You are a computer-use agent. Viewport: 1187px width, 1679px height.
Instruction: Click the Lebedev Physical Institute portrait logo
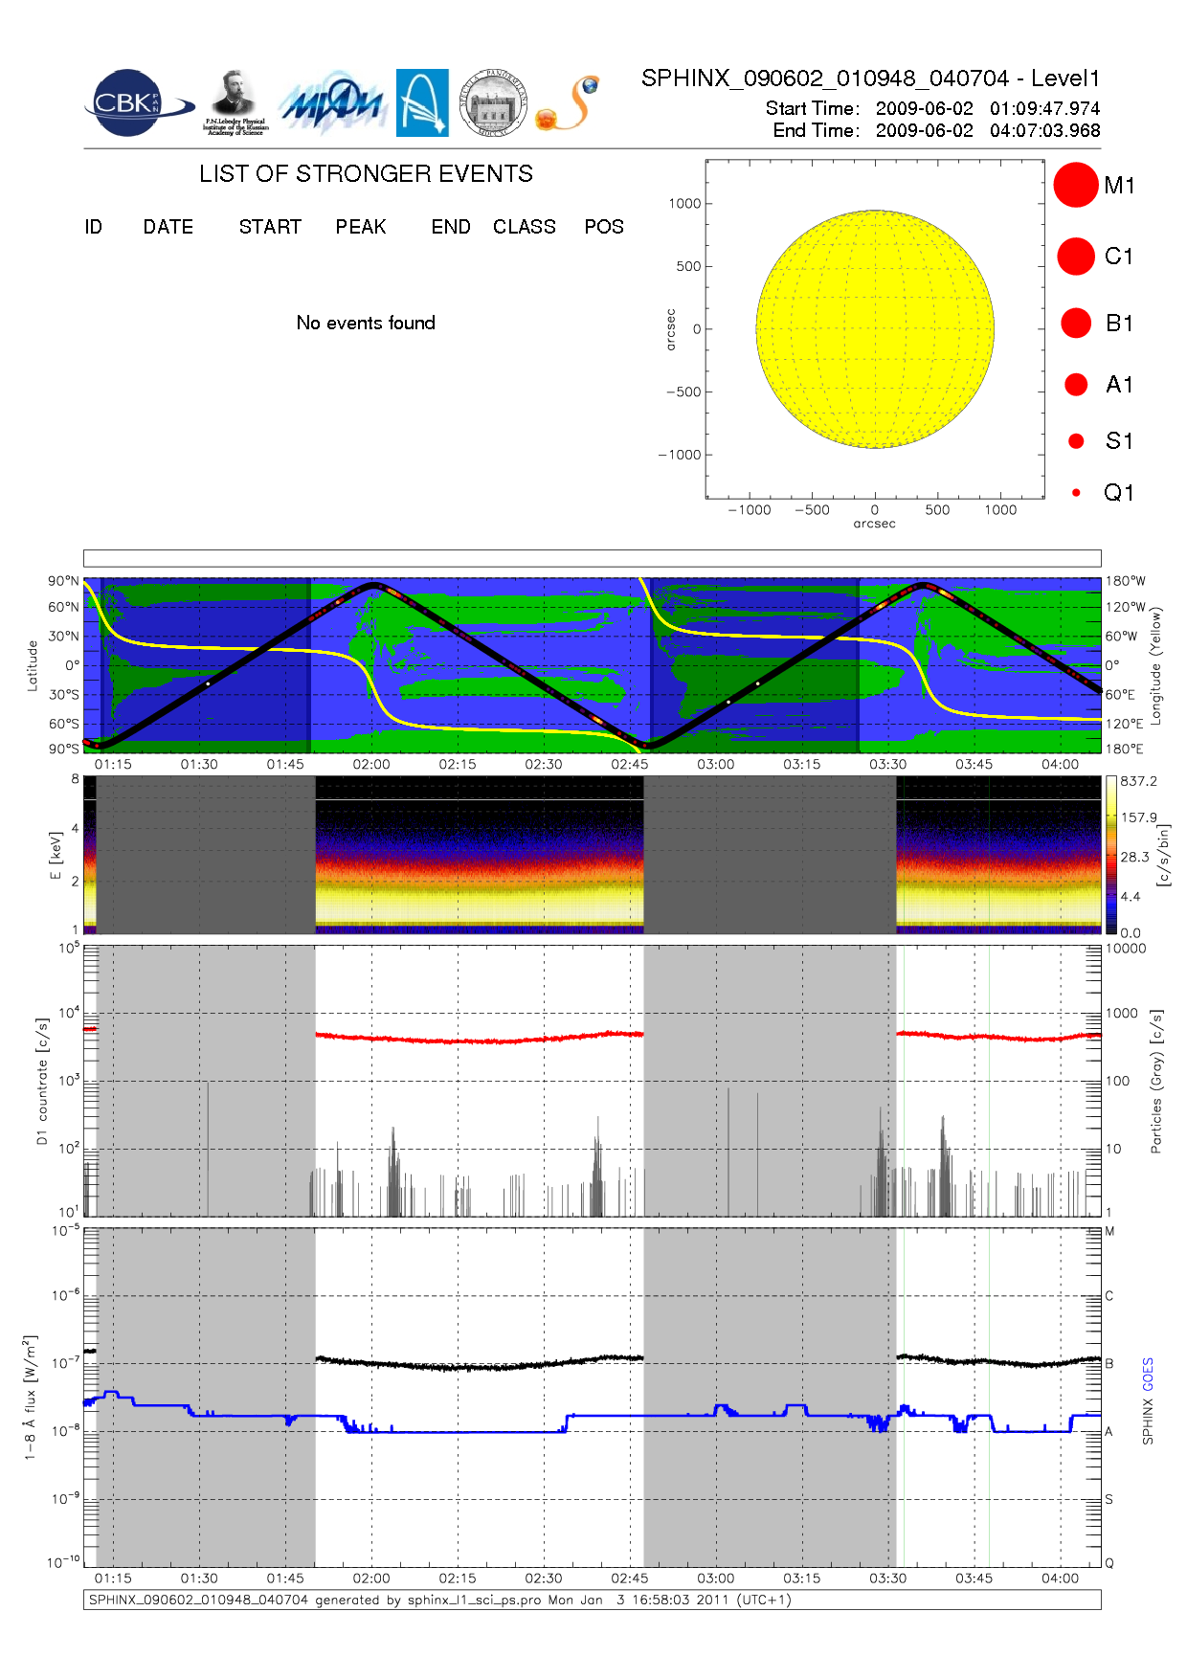point(235,102)
